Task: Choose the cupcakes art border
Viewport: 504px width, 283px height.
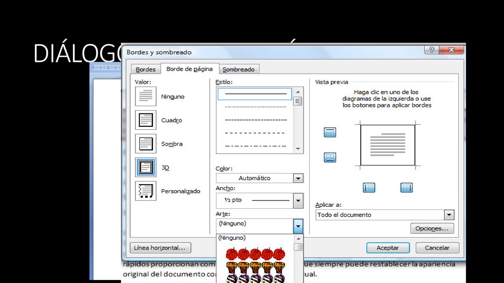Action: point(255,267)
